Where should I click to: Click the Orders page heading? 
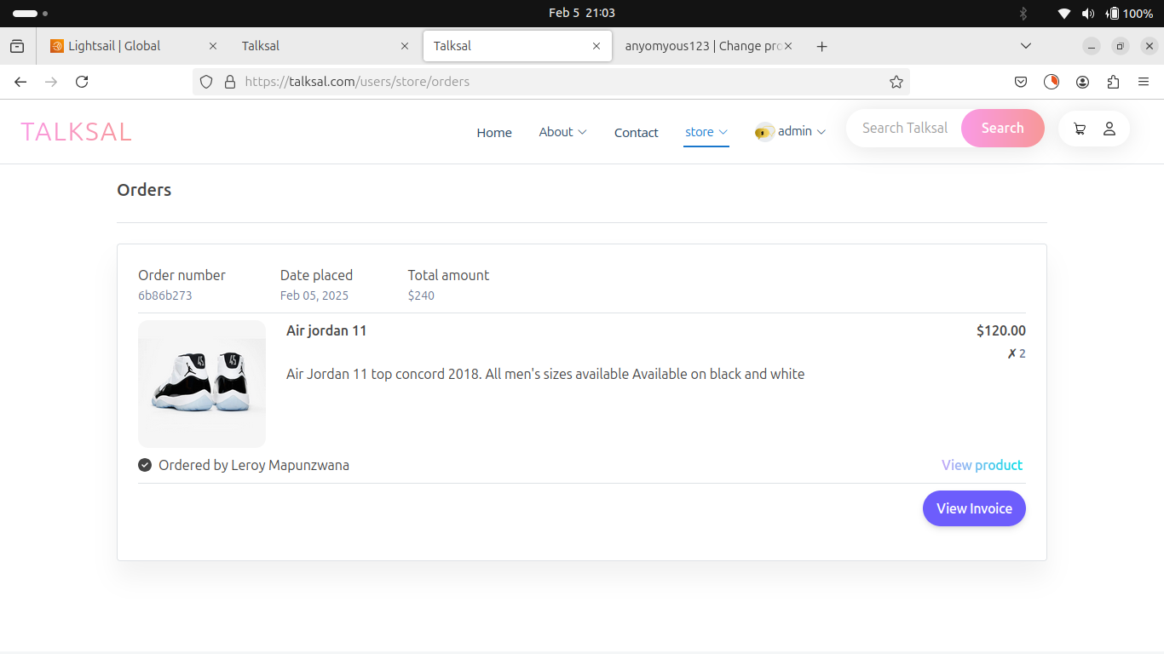(x=144, y=190)
